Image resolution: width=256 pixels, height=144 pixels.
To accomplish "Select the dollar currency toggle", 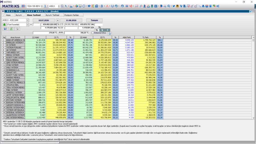I will click(102, 30).
